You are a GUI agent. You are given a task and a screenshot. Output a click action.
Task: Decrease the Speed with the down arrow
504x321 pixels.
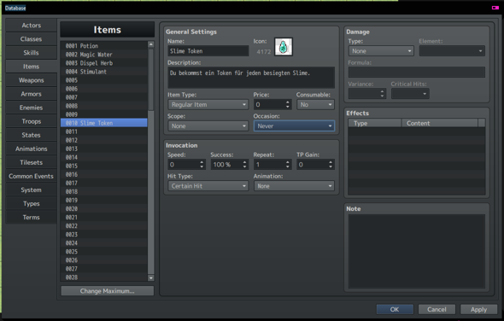pos(202,166)
